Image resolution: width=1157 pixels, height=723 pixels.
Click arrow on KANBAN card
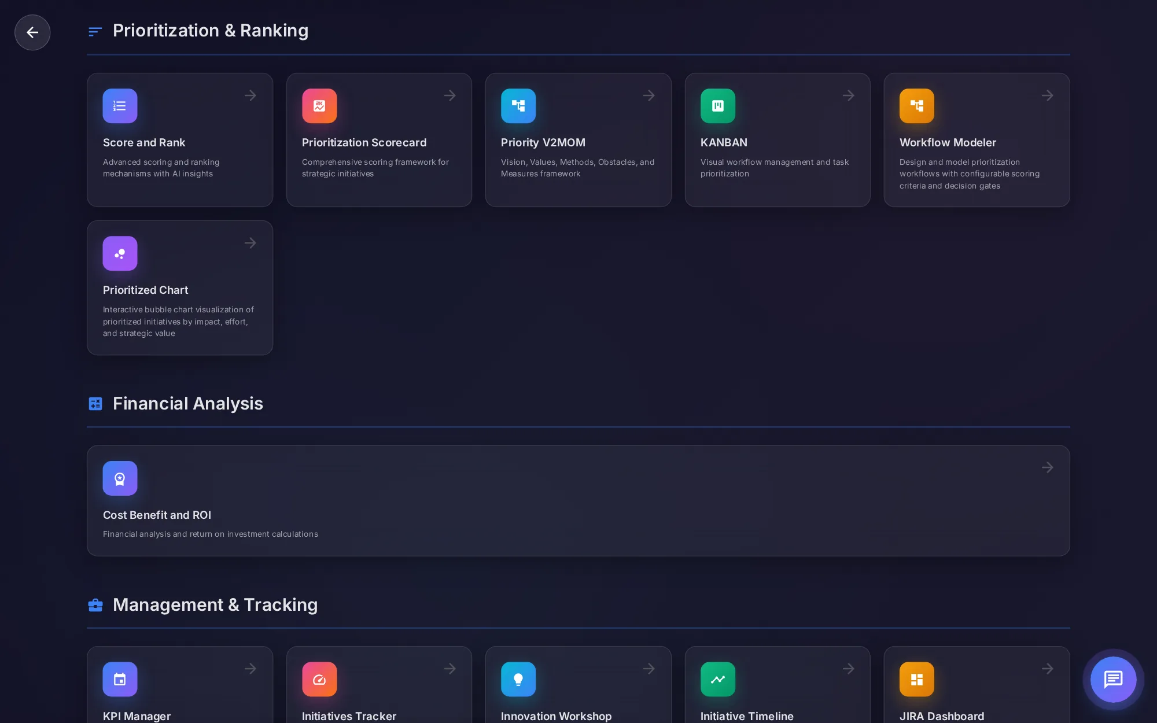tap(849, 95)
